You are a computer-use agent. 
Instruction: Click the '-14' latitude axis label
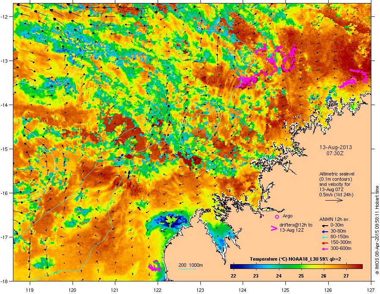[4, 105]
